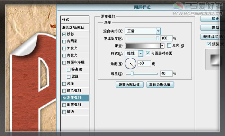Select the 描边 row label

point(70,111)
